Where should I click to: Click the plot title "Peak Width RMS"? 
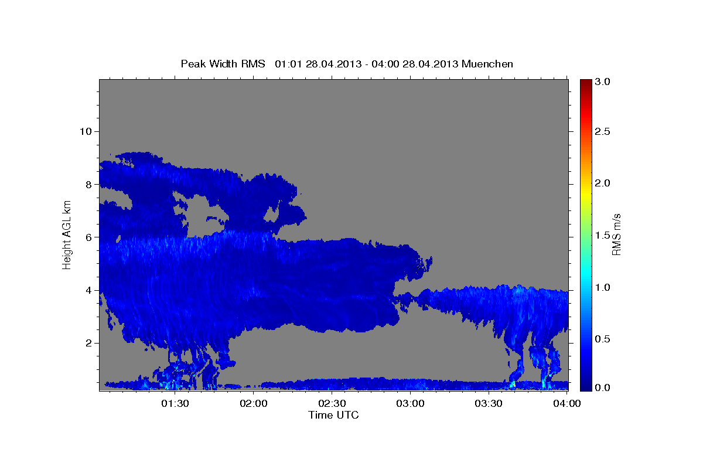tap(223, 64)
